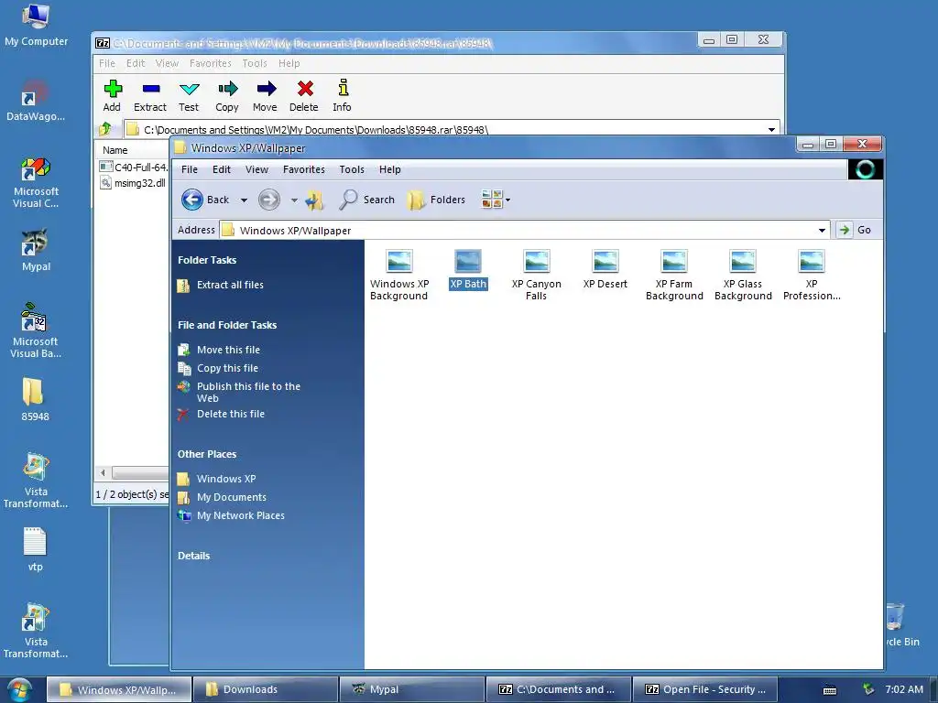Image resolution: width=938 pixels, height=703 pixels.
Task: Run Test in the 7-Zip toolbar
Action: point(189,95)
